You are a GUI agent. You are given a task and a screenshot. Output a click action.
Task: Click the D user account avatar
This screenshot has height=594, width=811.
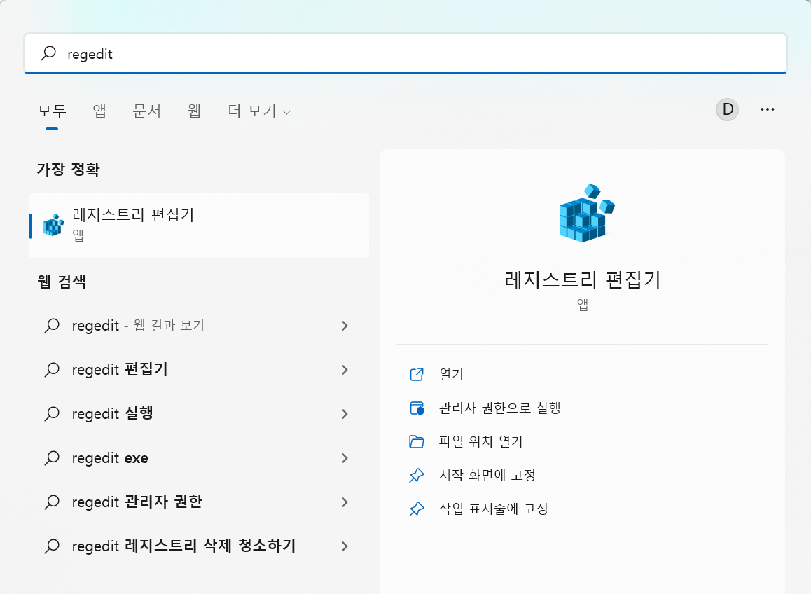coord(727,109)
